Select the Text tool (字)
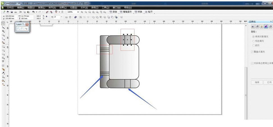 [x=3, y=61]
